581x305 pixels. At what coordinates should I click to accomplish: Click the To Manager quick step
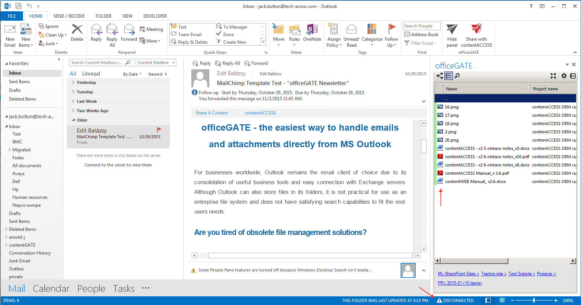click(232, 27)
